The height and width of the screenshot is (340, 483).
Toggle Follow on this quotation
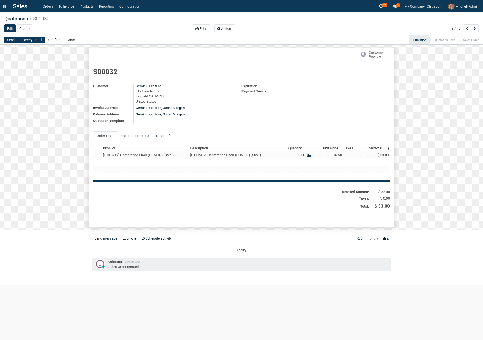pos(373,238)
